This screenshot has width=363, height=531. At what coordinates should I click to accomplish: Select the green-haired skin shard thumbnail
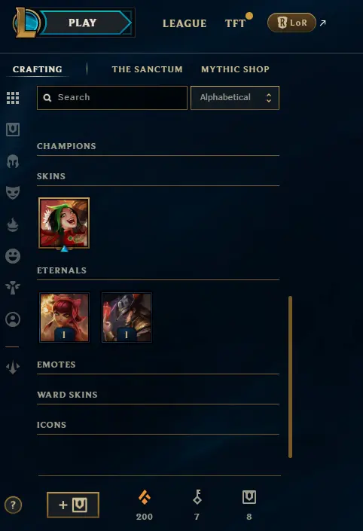tap(64, 223)
